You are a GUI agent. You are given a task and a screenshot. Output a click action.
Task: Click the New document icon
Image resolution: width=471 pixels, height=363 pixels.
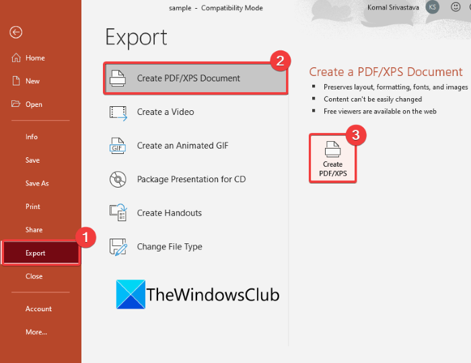(16, 81)
